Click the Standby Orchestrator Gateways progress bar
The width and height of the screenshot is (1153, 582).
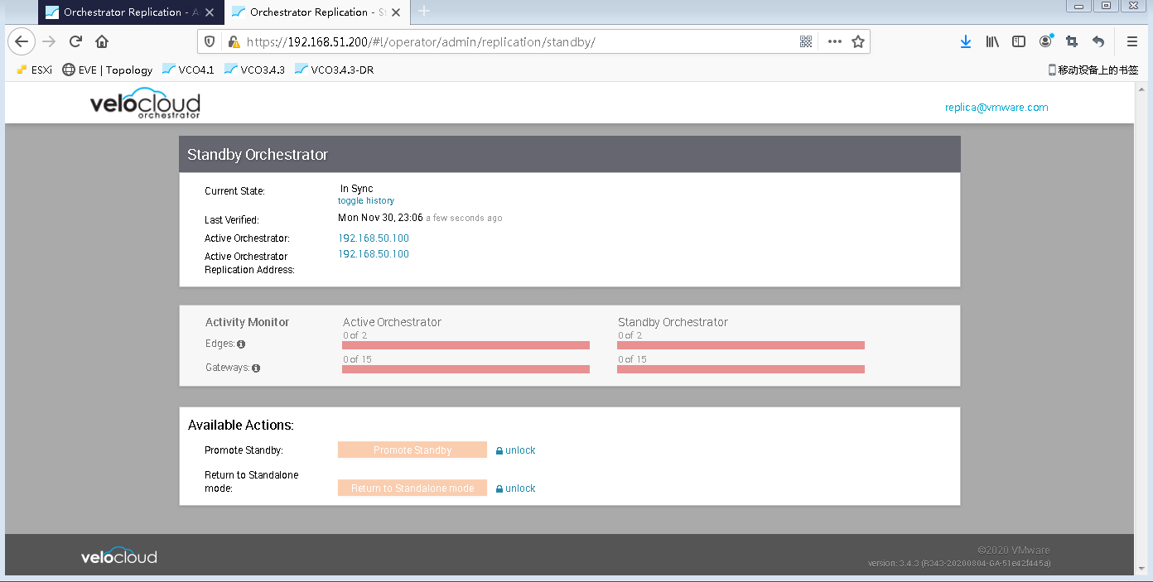point(741,369)
